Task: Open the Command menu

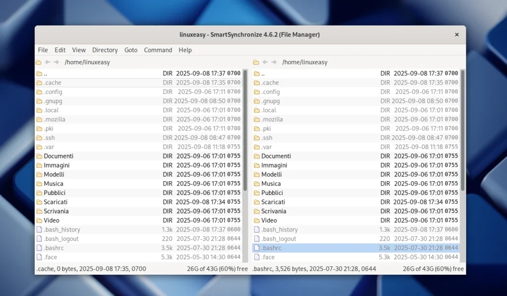Action: 157,50
